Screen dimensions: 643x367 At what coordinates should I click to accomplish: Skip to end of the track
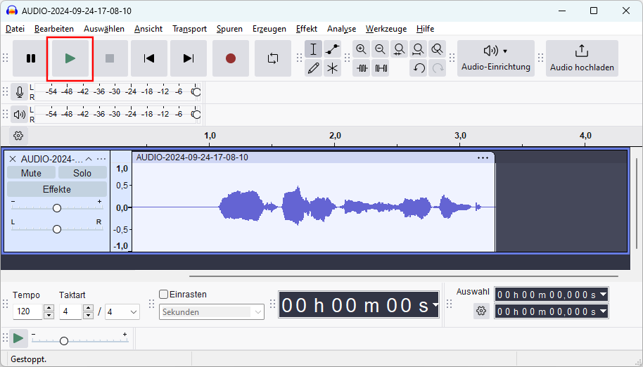tap(189, 58)
